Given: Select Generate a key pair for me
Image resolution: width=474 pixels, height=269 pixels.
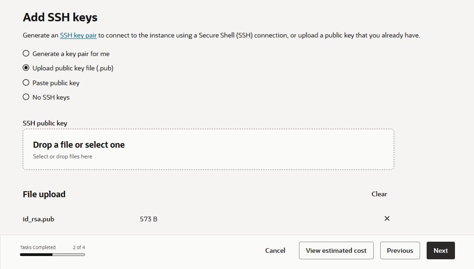Looking at the screenshot, I should tap(26, 54).
